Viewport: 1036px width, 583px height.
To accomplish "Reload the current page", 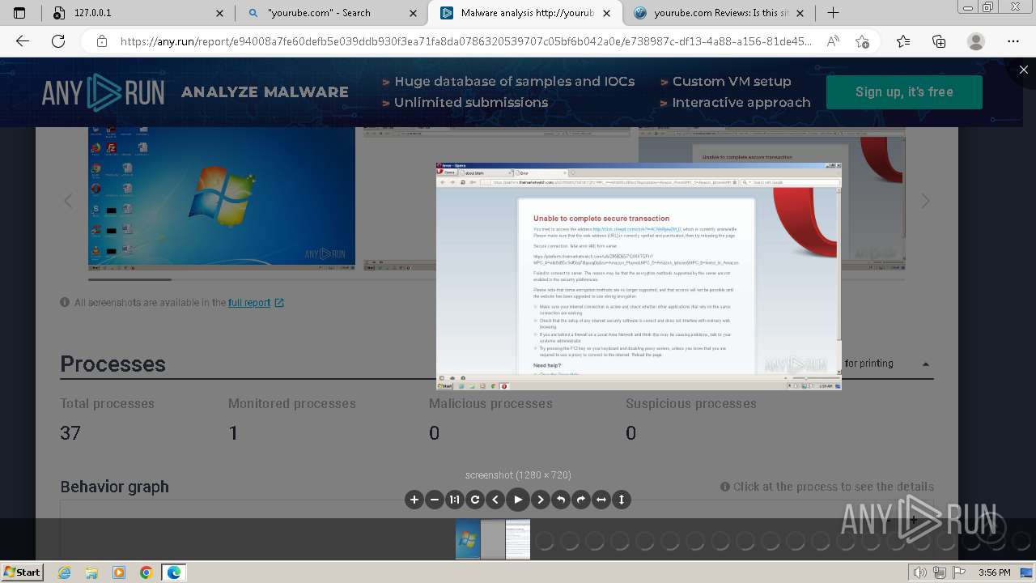I will coord(58,41).
